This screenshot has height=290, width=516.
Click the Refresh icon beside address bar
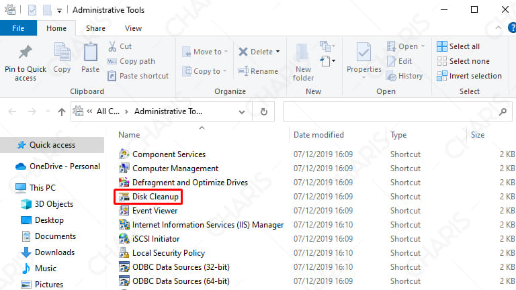264,112
